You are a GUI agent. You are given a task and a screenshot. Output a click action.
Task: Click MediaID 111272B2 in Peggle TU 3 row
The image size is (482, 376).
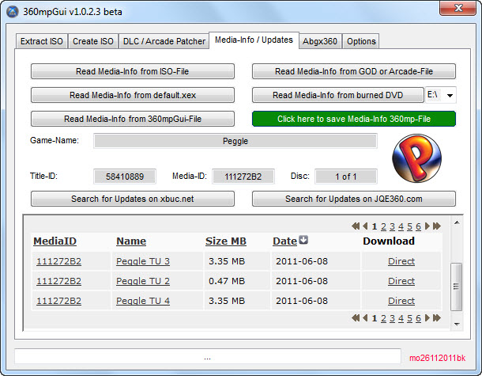(58, 261)
